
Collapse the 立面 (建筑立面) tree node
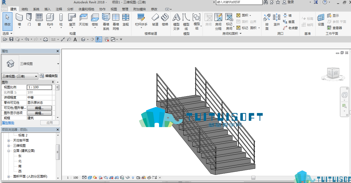[x=9, y=151]
